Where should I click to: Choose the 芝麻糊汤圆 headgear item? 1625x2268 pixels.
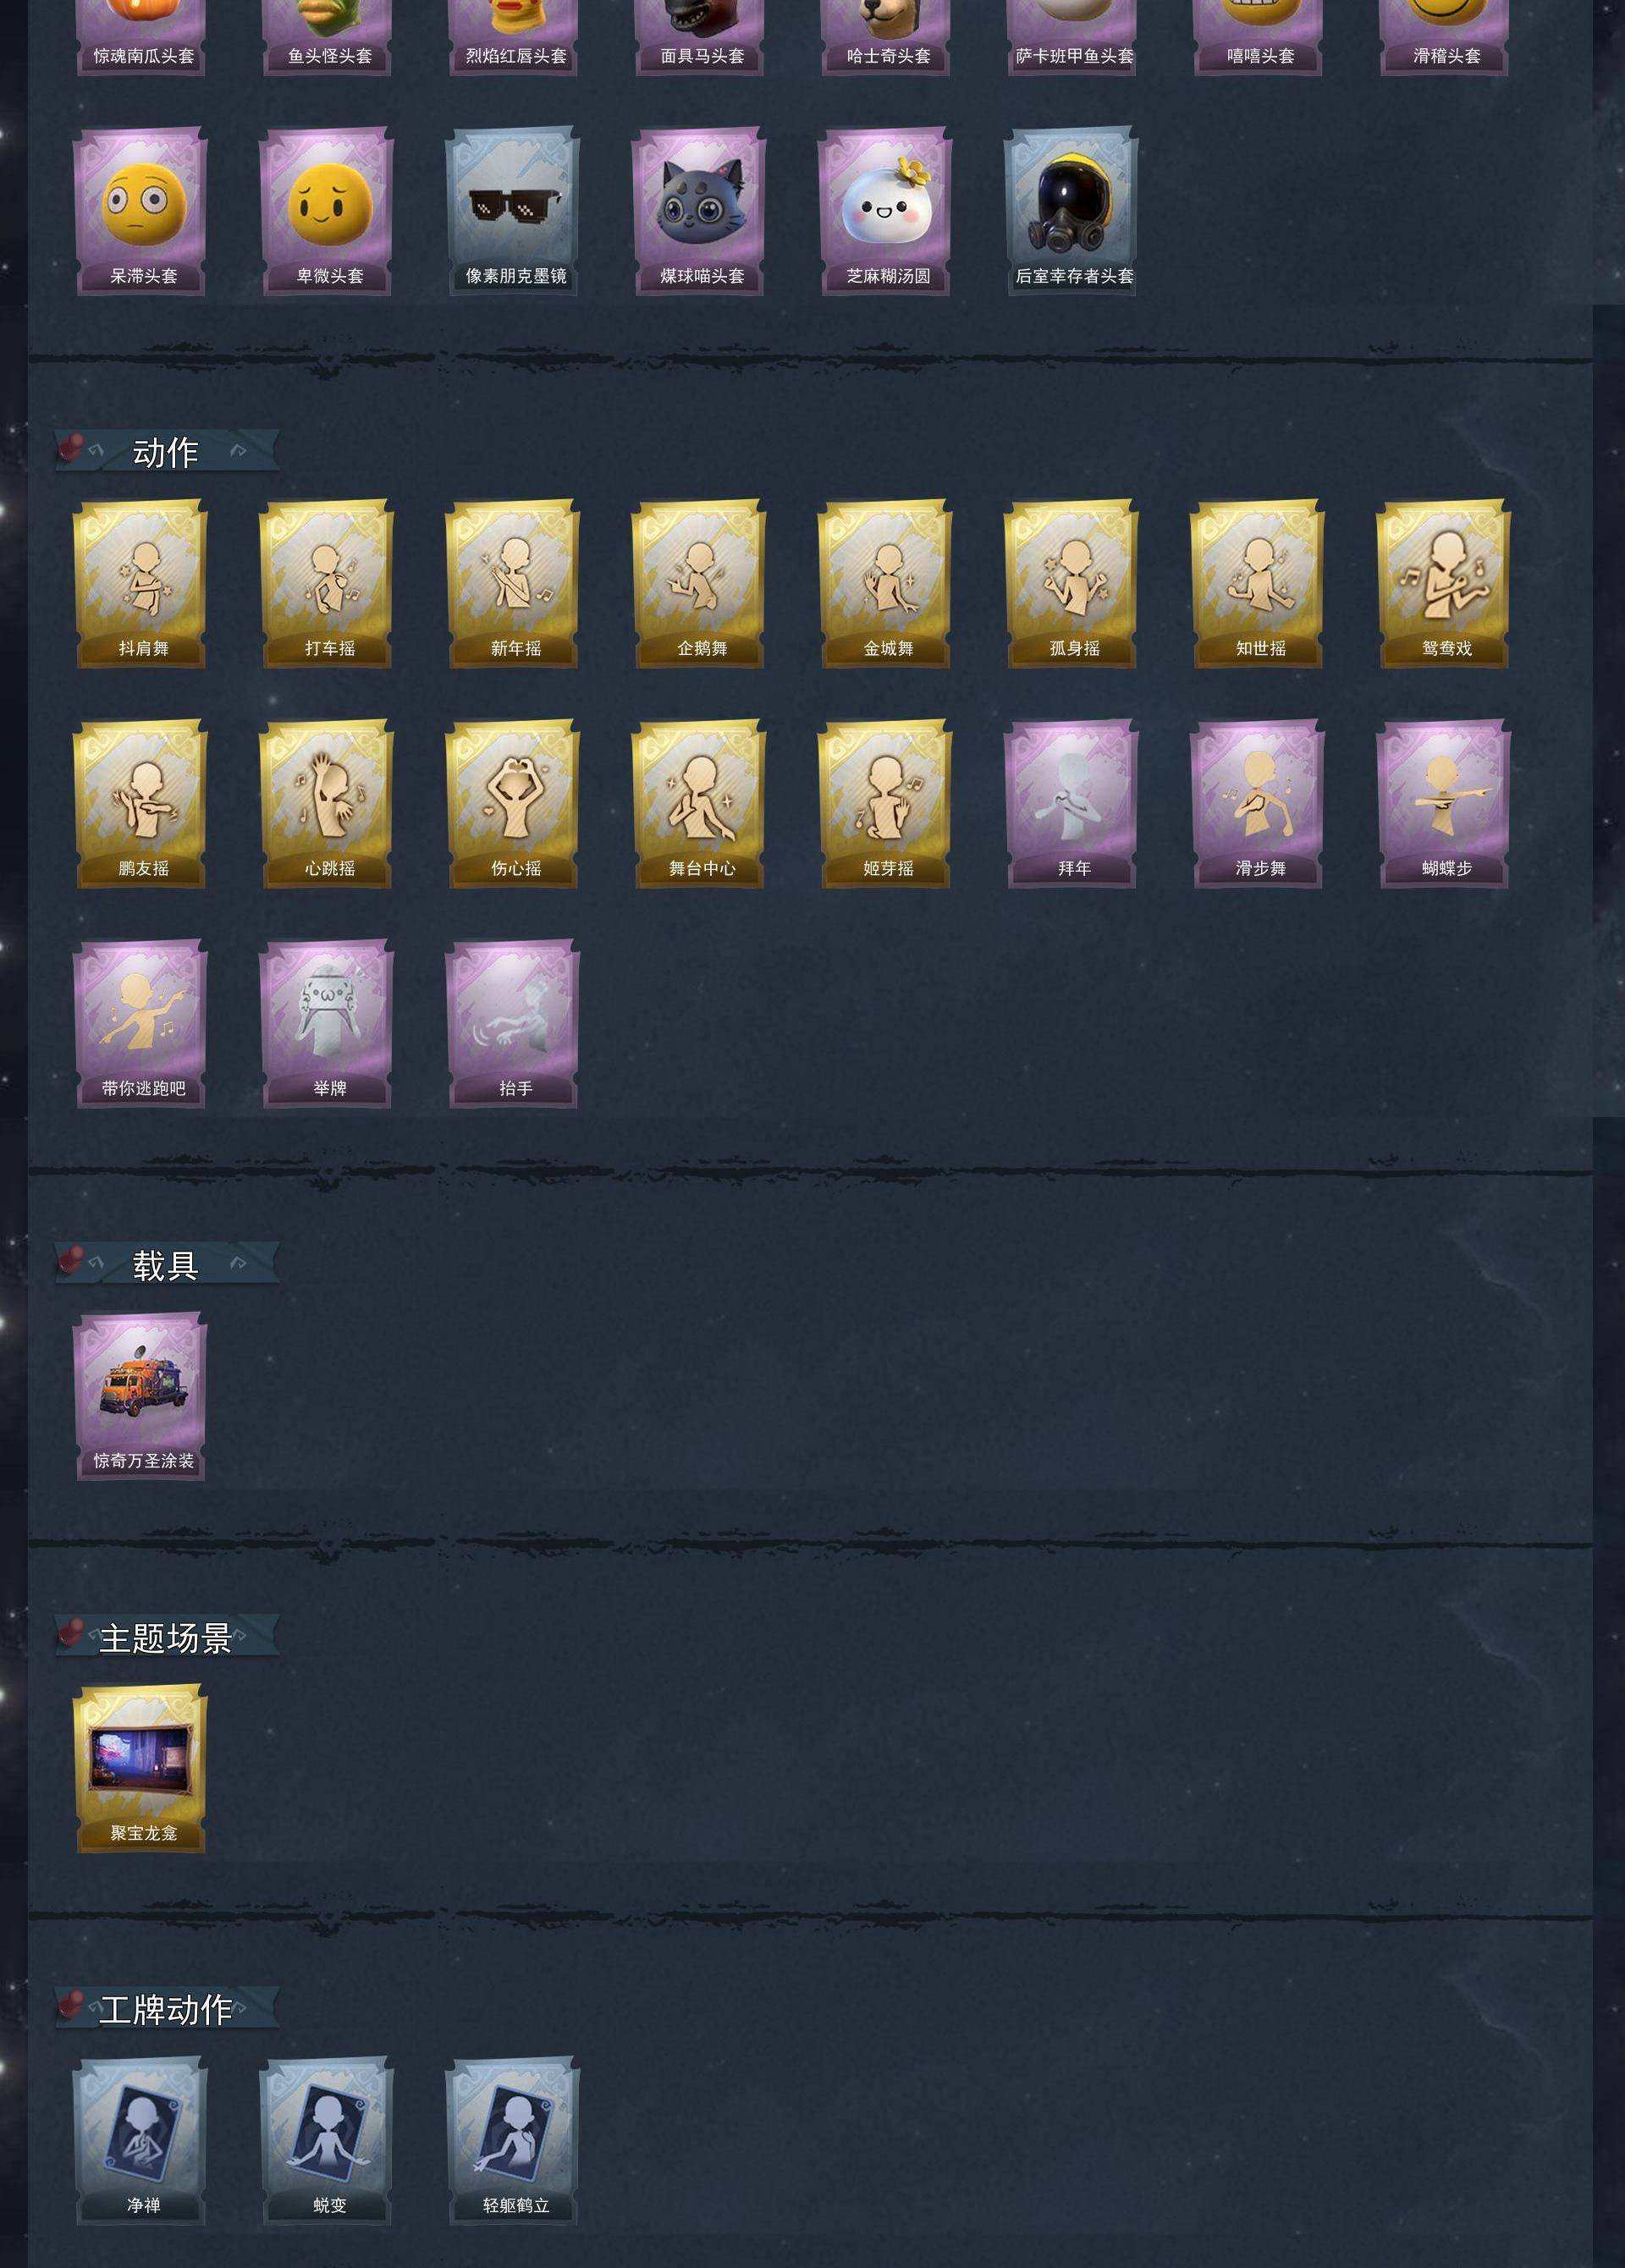coord(885,211)
